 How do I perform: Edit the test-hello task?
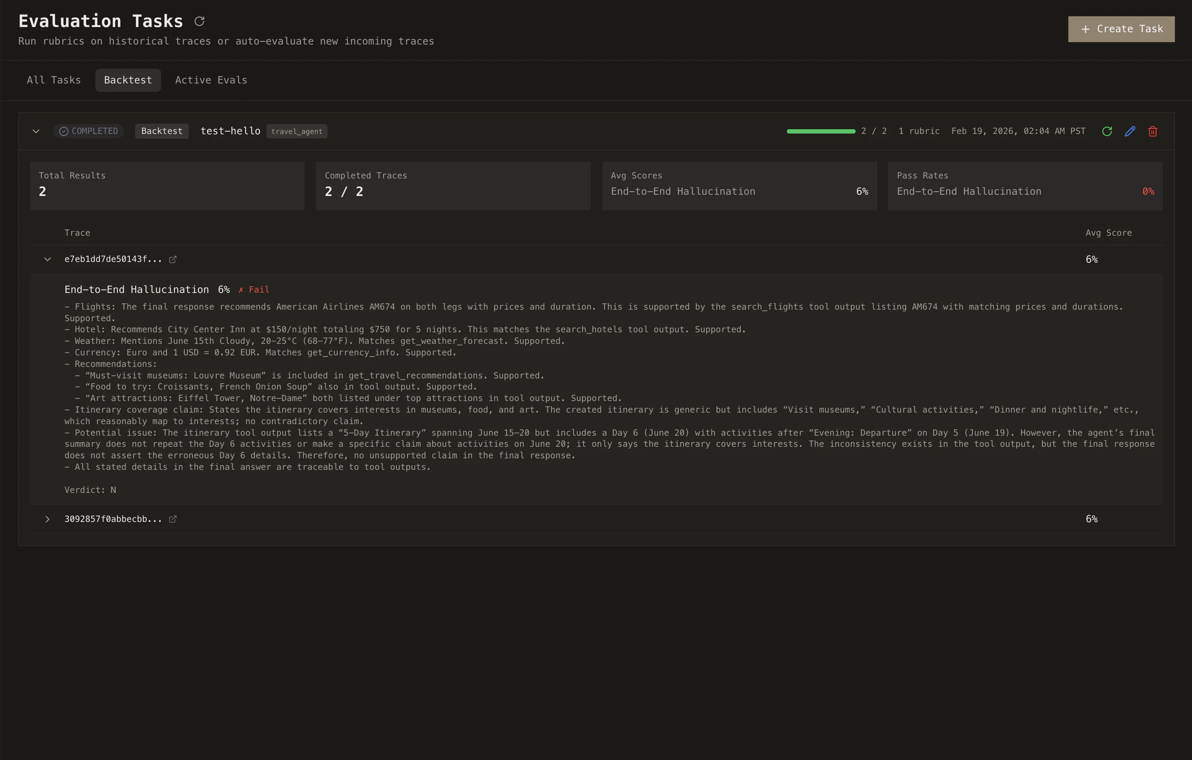click(1130, 131)
